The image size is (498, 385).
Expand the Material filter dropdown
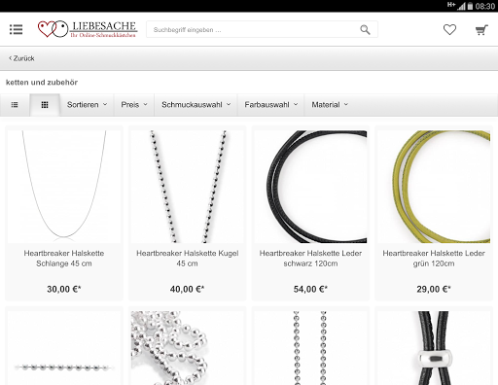[x=330, y=105]
